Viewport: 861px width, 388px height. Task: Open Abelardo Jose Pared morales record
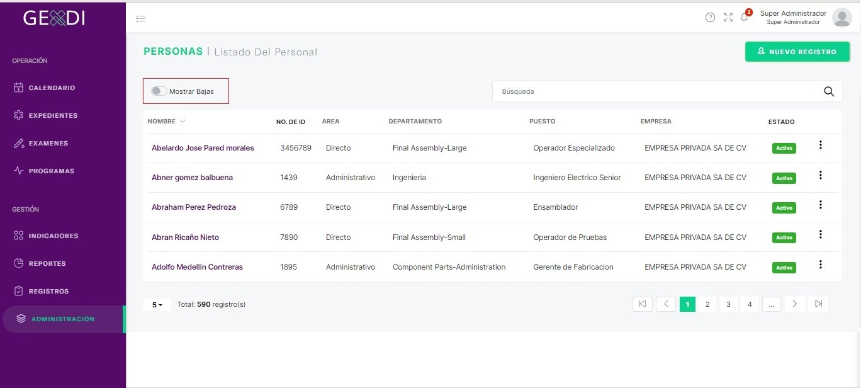[203, 148]
